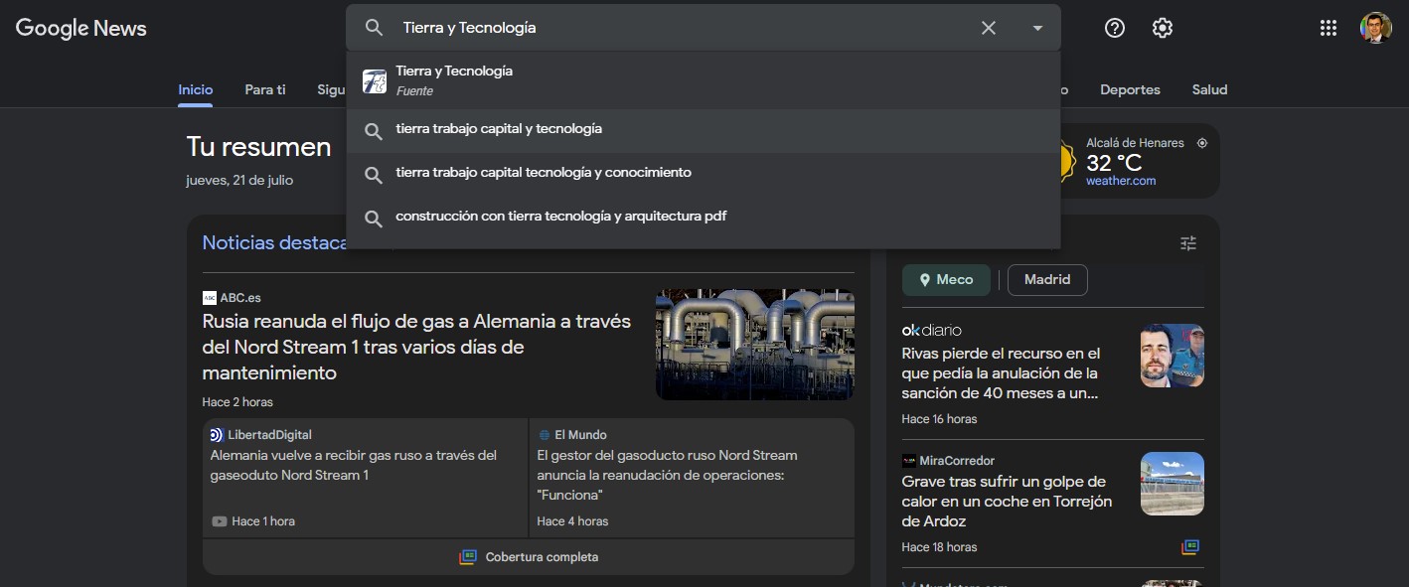Click the LibertadDigital source logo icon

tap(217, 435)
